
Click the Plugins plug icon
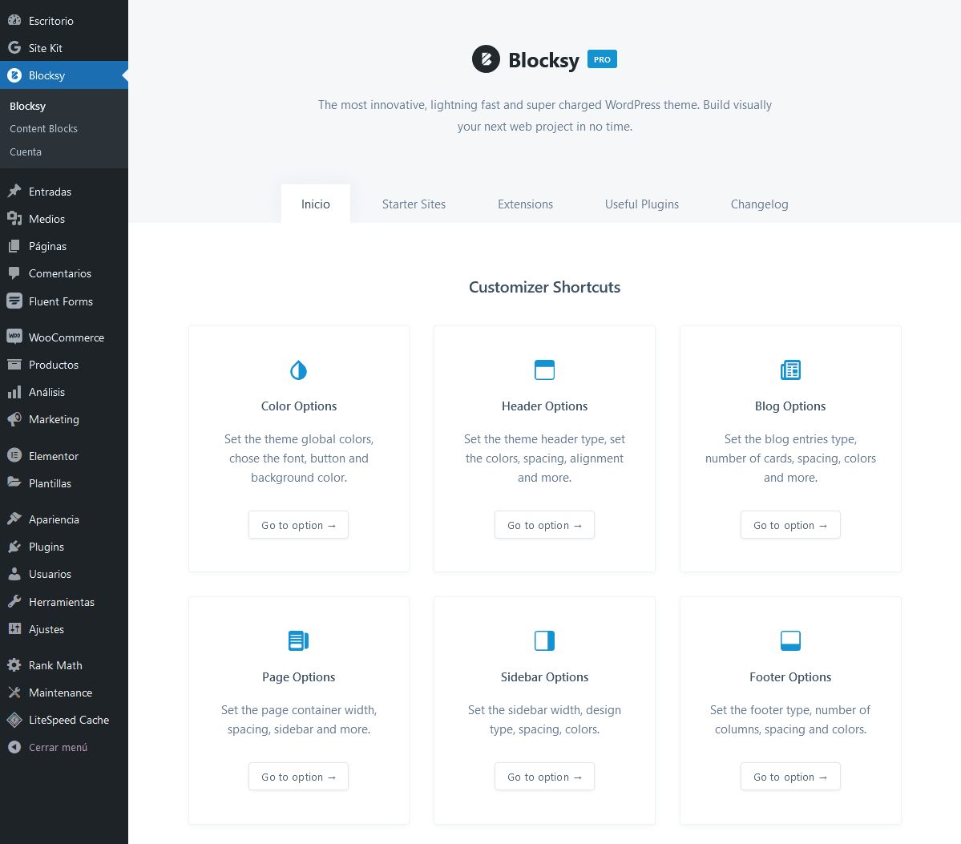(14, 546)
